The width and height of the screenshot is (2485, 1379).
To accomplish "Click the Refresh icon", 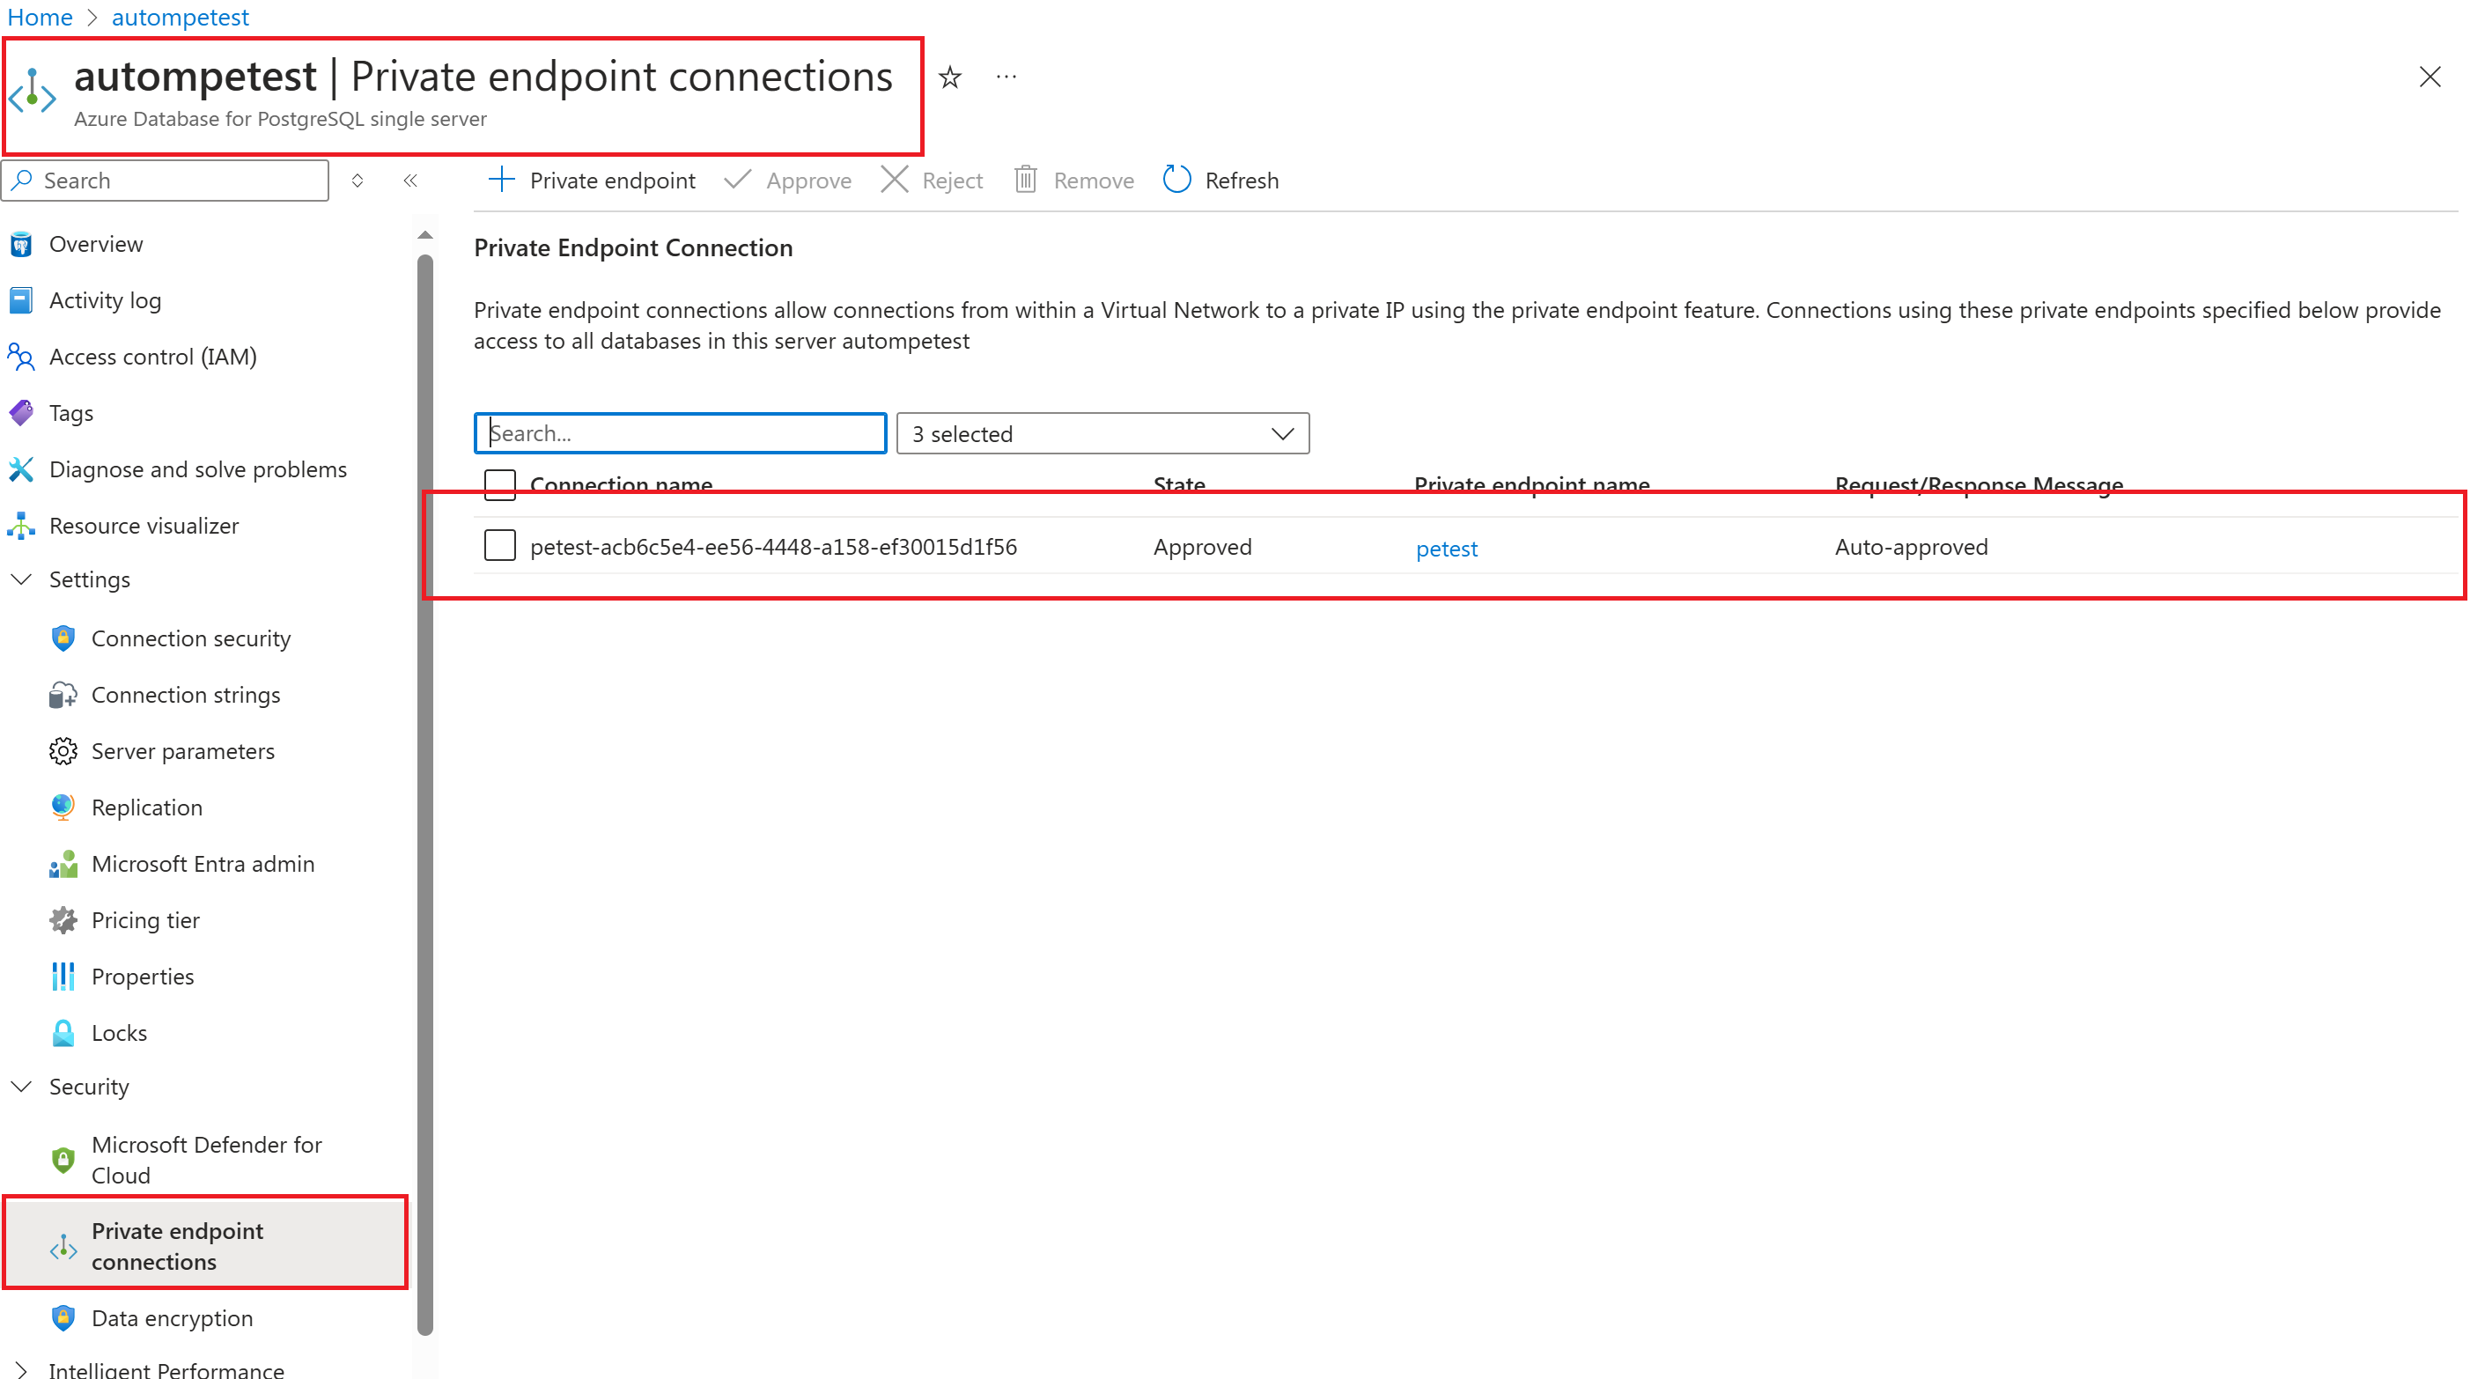I will (x=1177, y=180).
